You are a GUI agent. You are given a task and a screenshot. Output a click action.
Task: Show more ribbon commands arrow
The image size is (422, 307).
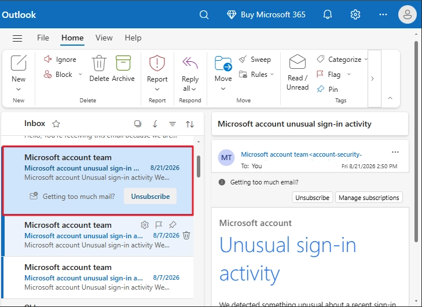point(372,79)
